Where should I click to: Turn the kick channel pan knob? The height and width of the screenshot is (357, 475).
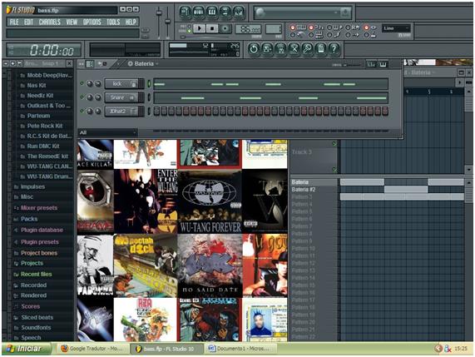point(90,84)
